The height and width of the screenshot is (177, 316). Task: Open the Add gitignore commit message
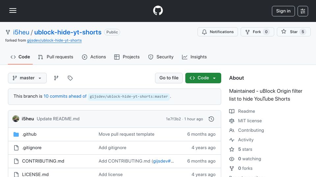point(113,148)
